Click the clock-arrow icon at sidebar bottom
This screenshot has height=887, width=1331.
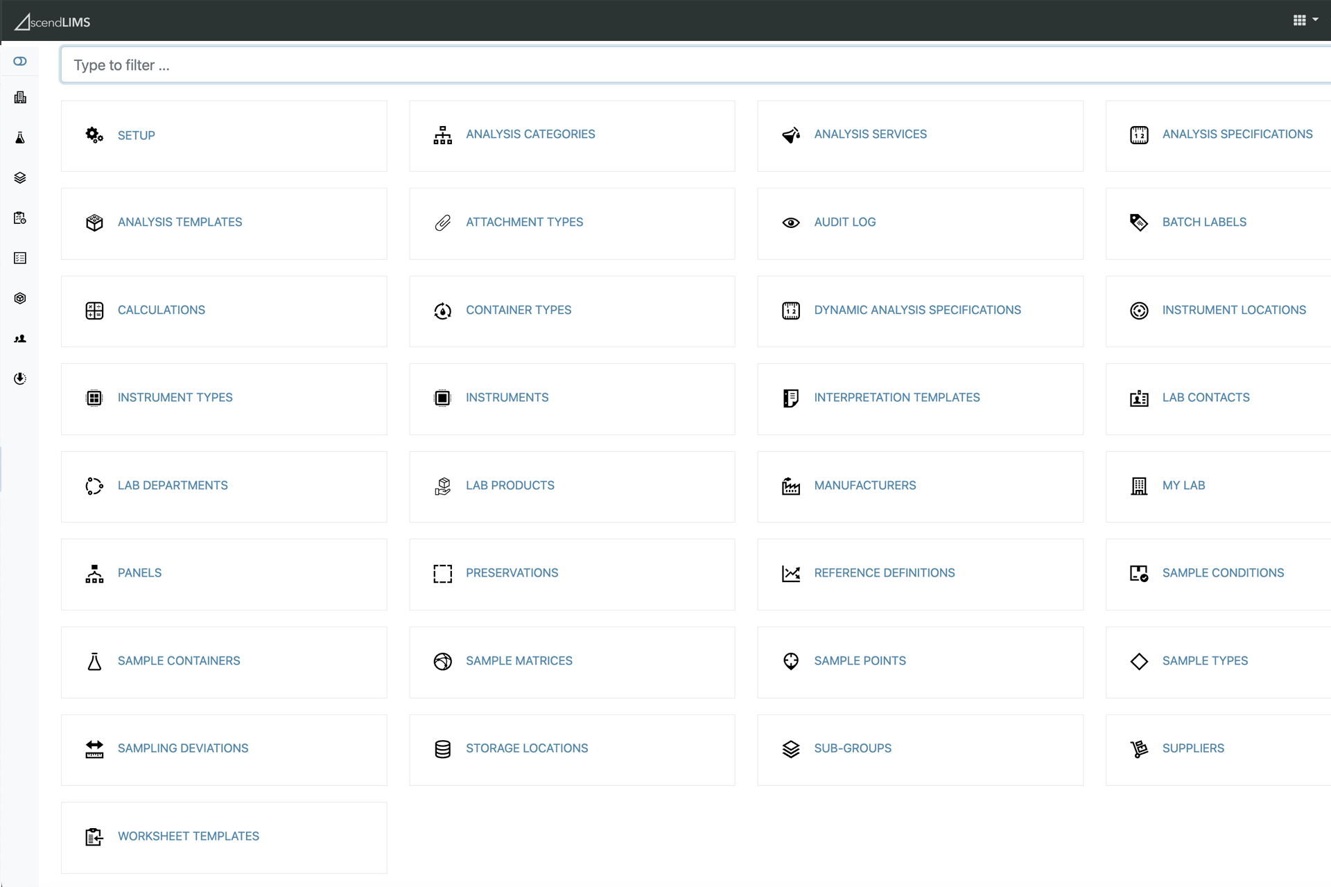tap(20, 378)
